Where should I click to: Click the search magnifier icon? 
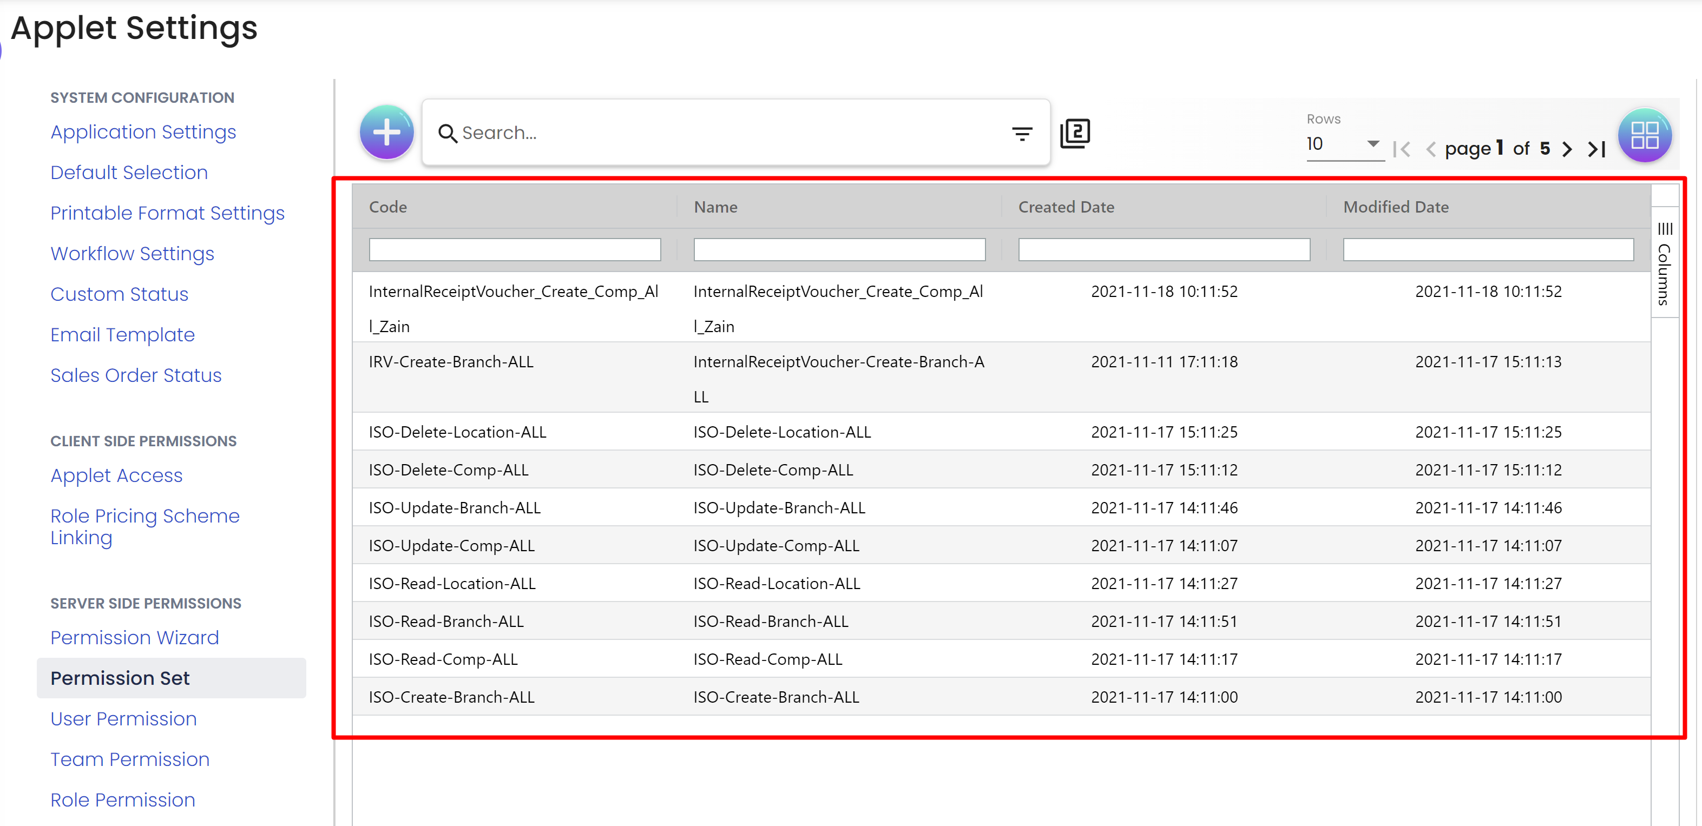pyautogui.click(x=448, y=134)
